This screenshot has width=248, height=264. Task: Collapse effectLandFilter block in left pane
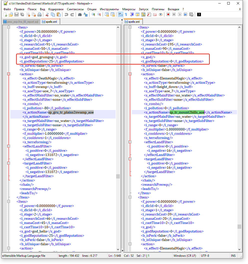coord(8,146)
